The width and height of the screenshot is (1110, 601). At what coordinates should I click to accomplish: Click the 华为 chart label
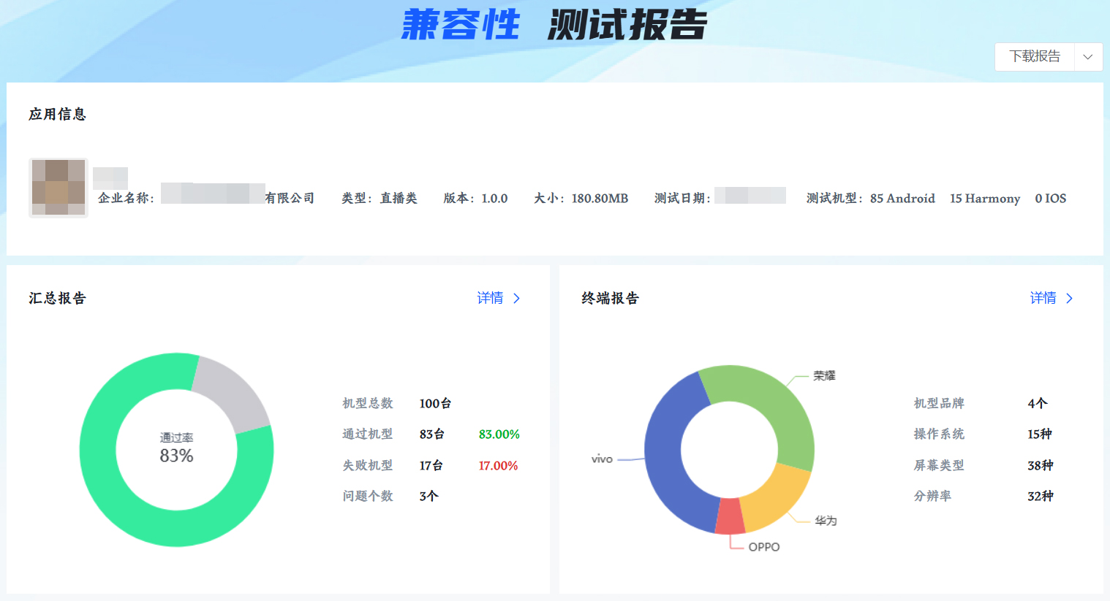[826, 521]
